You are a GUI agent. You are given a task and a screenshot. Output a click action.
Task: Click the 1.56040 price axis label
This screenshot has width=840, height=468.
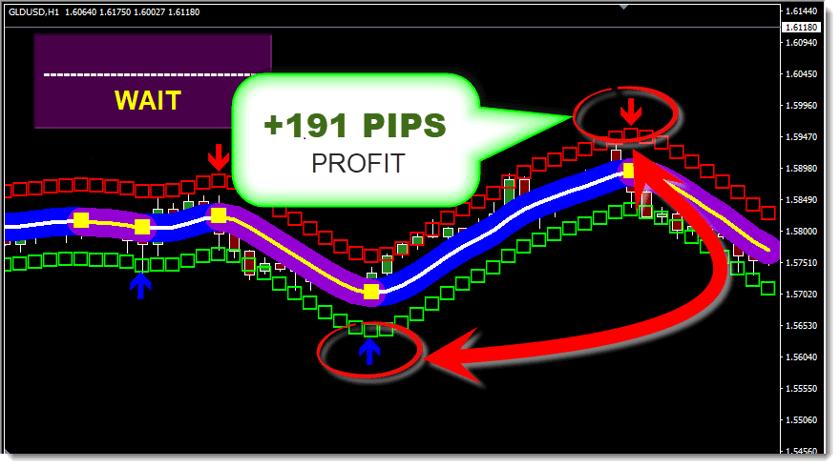pyautogui.click(x=802, y=357)
